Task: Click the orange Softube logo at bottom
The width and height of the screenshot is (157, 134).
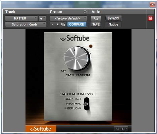Action: coord(41,129)
